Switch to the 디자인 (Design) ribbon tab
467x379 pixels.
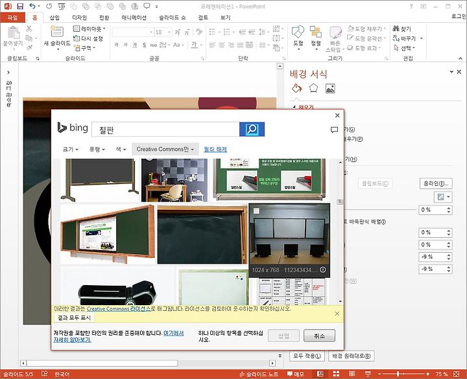[79, 17]
